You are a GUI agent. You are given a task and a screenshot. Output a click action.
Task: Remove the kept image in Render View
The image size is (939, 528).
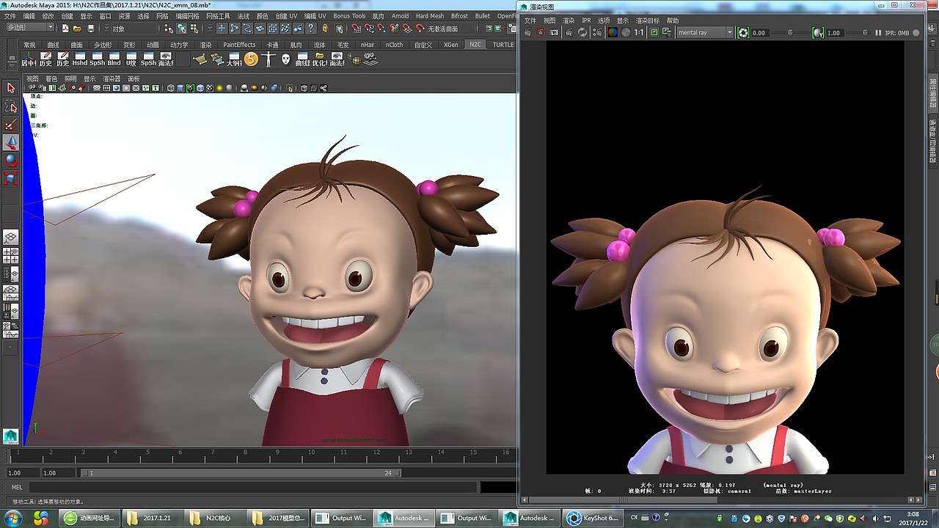666,32
